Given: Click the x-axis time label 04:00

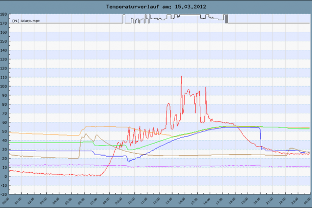Looking at the screenshot, I should pyautogui.click(x=56, y=201).
